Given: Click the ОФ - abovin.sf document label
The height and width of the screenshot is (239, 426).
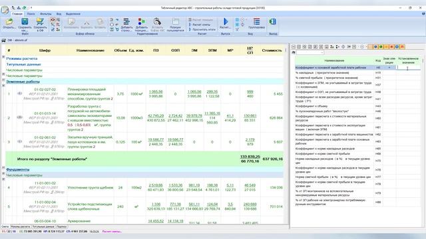Looking at the screenshot, I should 17,40.
